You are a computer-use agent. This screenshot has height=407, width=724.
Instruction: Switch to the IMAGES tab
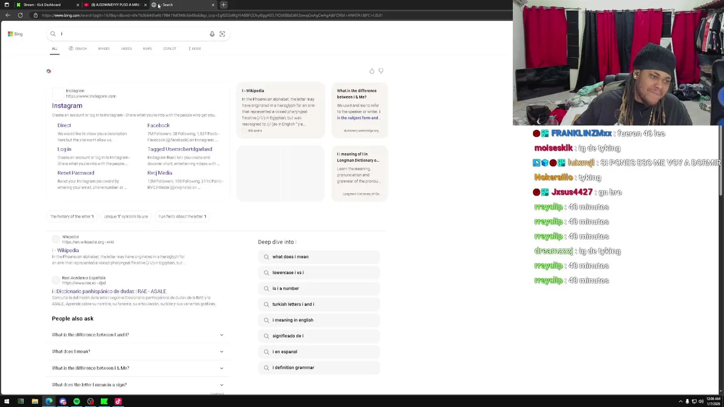[x=104, y=49]
